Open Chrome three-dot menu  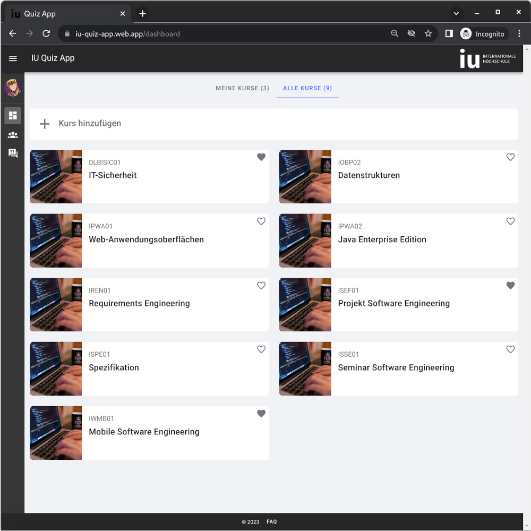pos(519,33)
